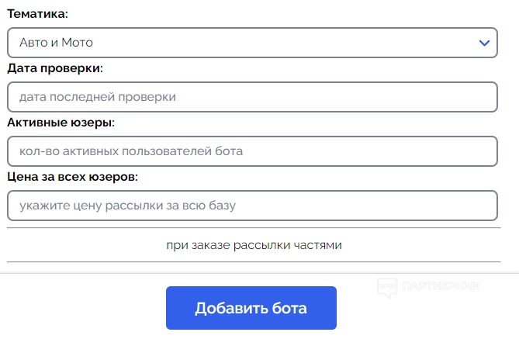The image size is (519, 339).
Task: Focus the Дата проверки input field
Action: (252, 97)
